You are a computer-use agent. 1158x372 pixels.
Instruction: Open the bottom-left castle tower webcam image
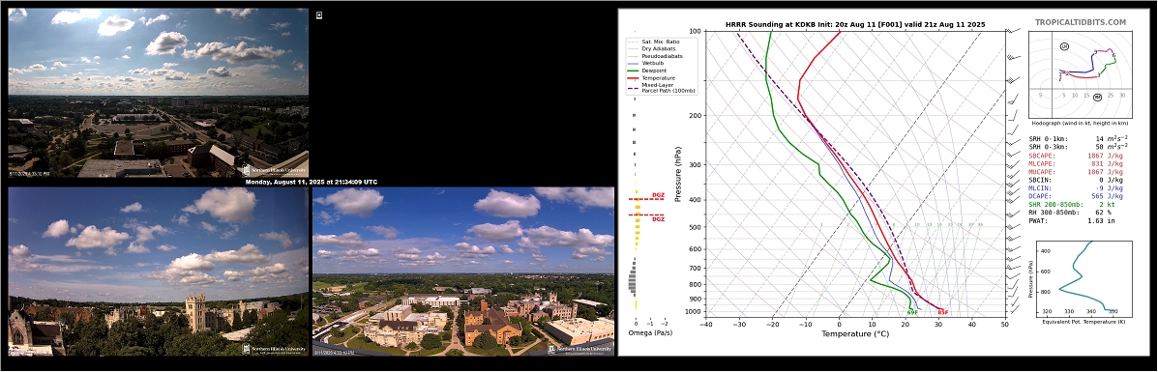158,272
